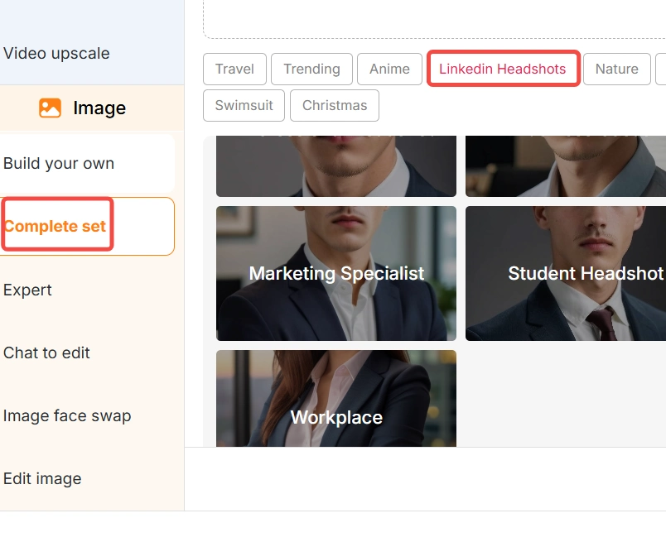This screenshot has width=666, height=542.
Task: Open the Christmas category
Action: pos(334,106)
